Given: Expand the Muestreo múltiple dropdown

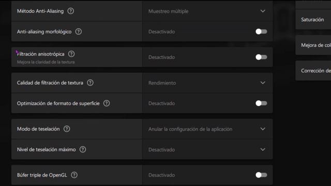Looking at the screenshot, I should pyautogui.click(x=207, y=11).
